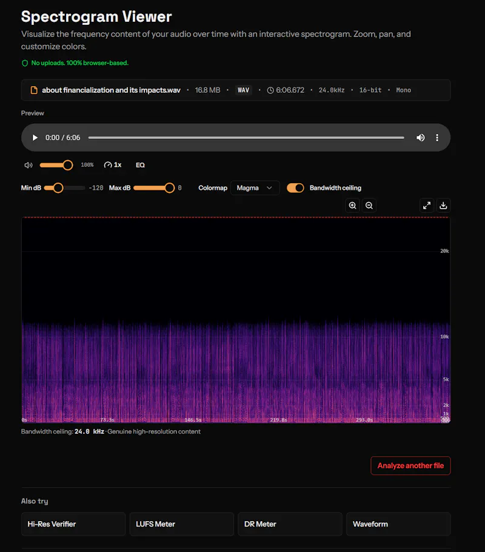Click the 10k frequency axis label
The image size is (485, 552).
[444, 337]
